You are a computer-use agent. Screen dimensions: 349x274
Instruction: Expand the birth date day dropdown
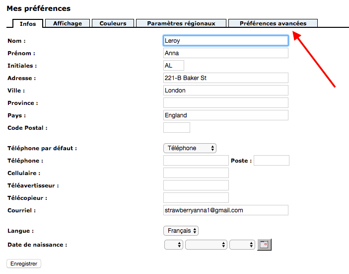click(173, 245)
